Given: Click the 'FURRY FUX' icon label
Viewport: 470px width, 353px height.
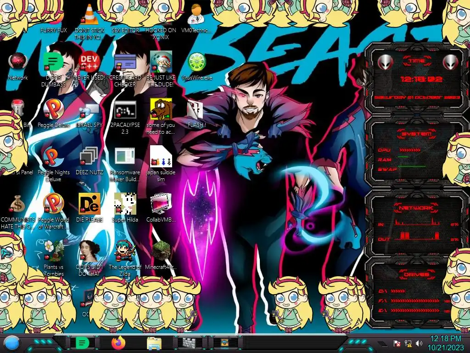Looking at the screenshot, I should (x=53, y=30).
